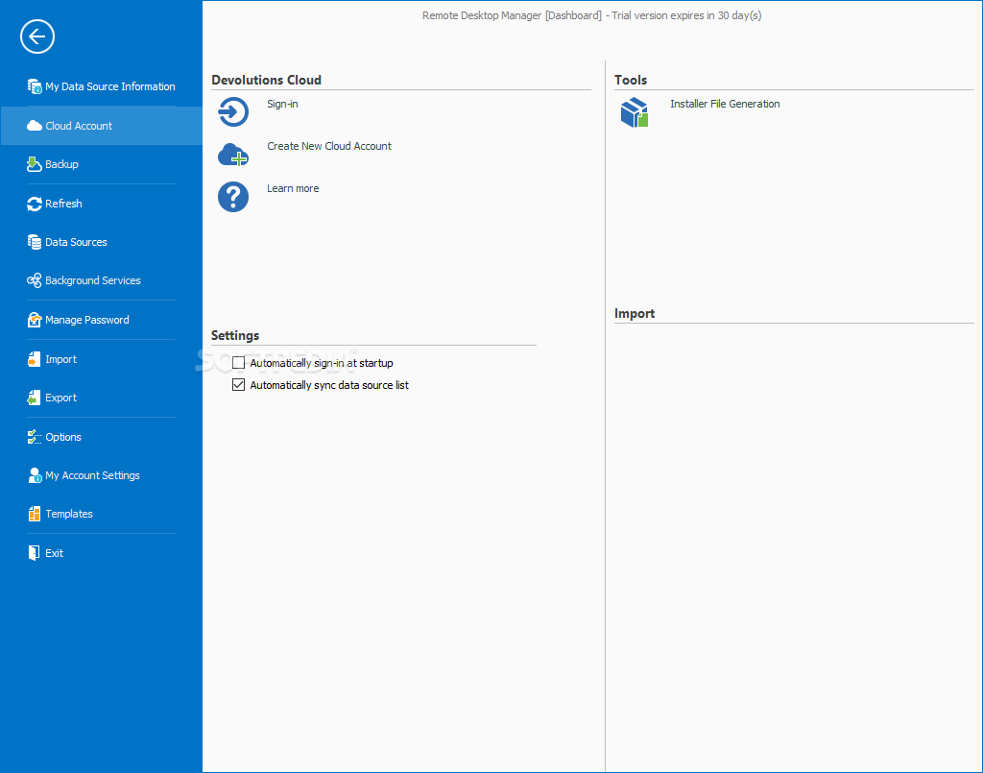983x773 pixels.
Task: Choose Data Sources from sidebar menu
Action: tap(102, 242)
